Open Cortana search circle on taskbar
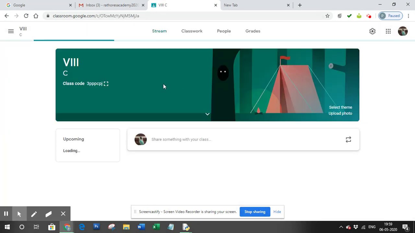 [22, 227]
